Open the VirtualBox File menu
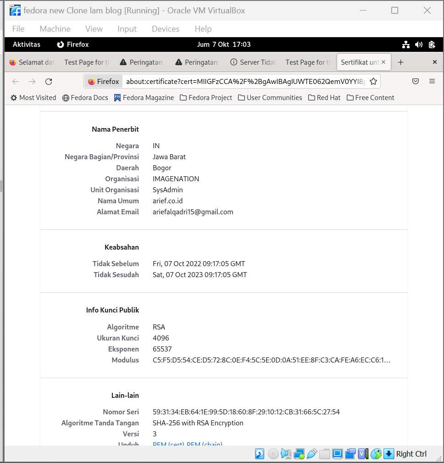 tap(18, 29)
